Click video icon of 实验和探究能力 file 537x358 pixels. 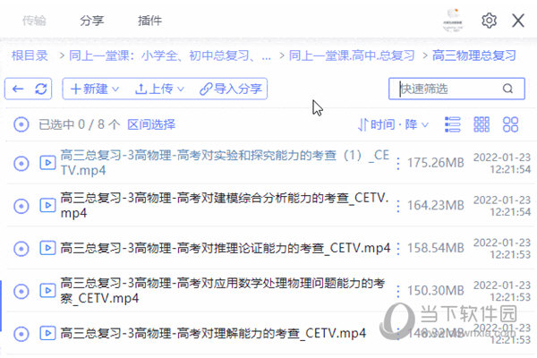47,163
